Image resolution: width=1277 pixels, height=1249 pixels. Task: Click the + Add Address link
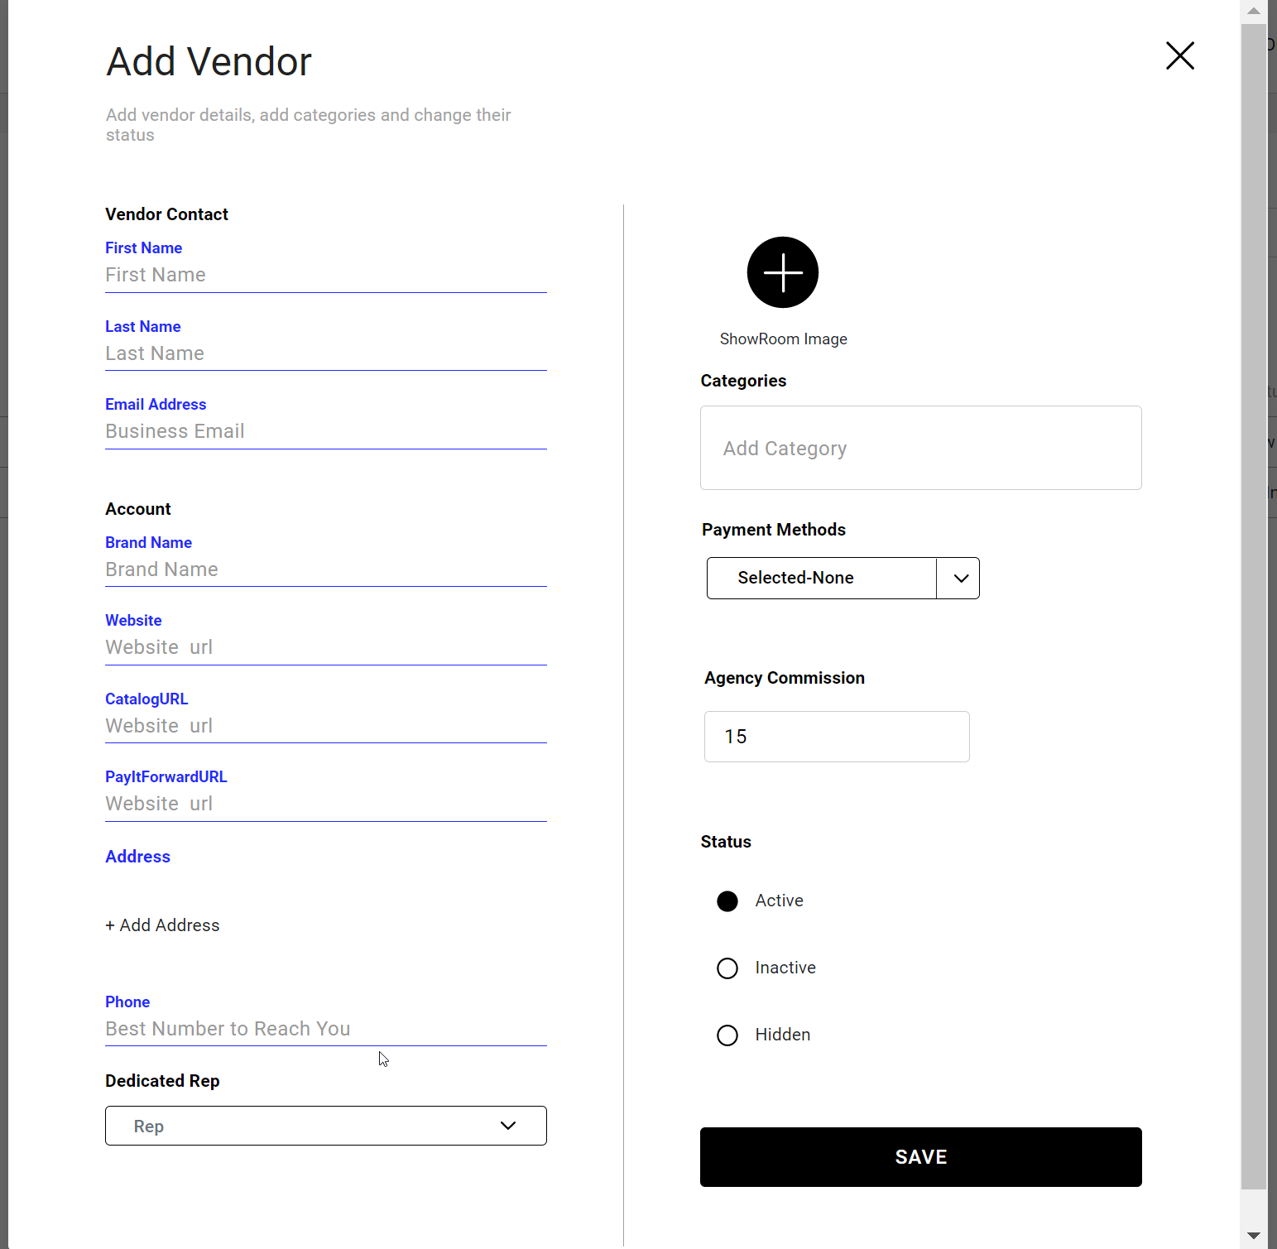[162, 925]
